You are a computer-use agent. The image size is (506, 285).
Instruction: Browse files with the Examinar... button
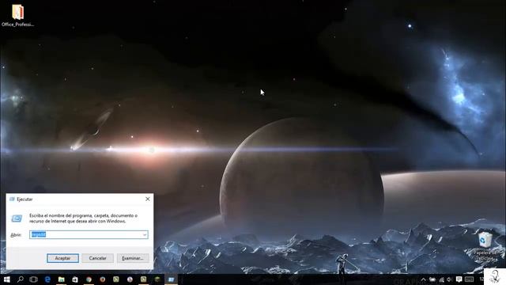coord(133,258)
